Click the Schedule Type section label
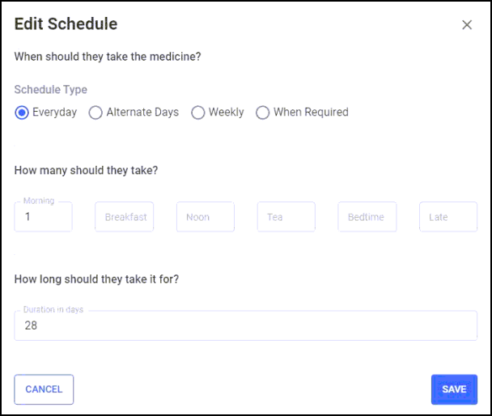The width and height of the screenshot is (492, 416). 51,90
